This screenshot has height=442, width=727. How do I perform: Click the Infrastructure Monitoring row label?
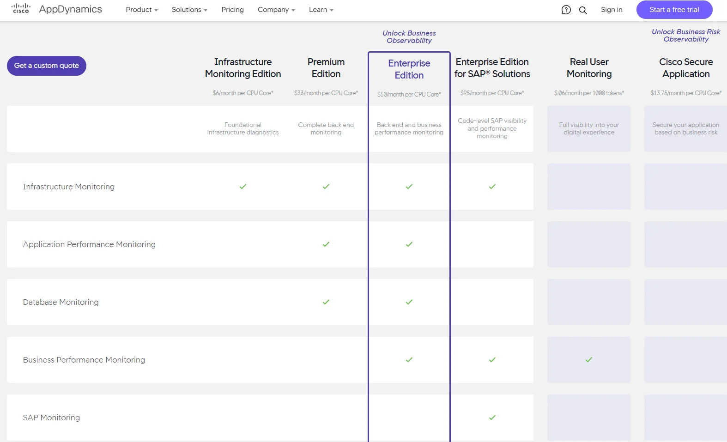tap(69, 187)
